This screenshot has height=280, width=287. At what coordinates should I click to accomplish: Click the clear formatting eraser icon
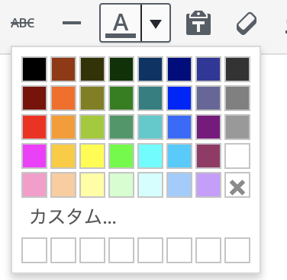point(247,23)
